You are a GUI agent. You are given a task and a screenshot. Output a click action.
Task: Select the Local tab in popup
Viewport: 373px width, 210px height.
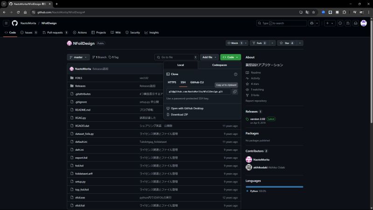coord(180,65)
